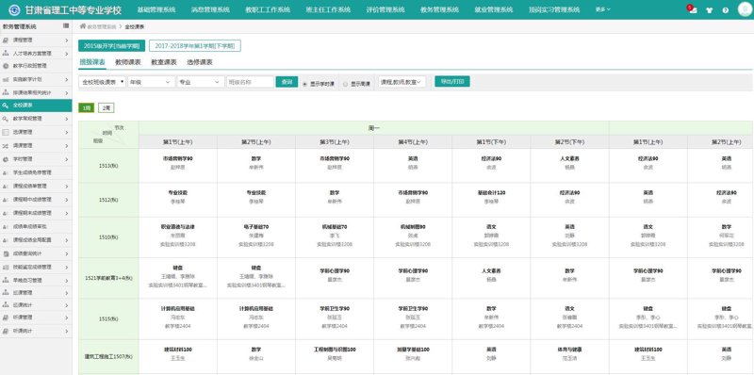Click into the 班级名称 input field
754x375 pixels.
(250, 82)
